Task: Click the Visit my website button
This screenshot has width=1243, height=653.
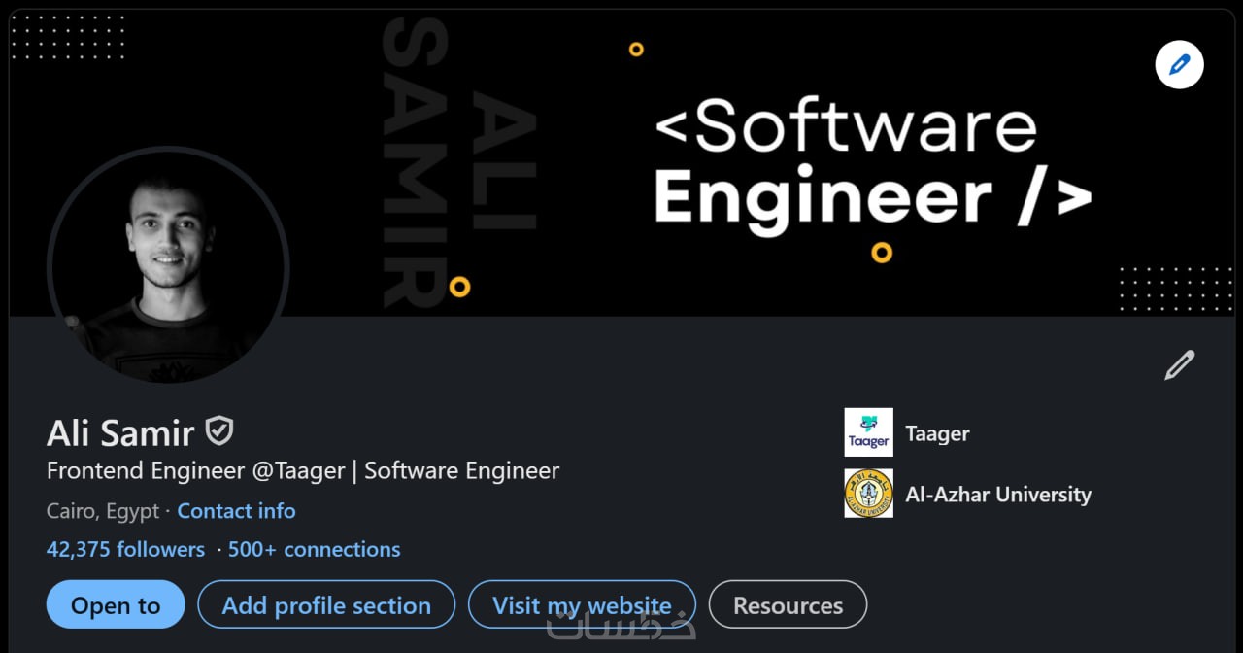Action: (582, 605)
